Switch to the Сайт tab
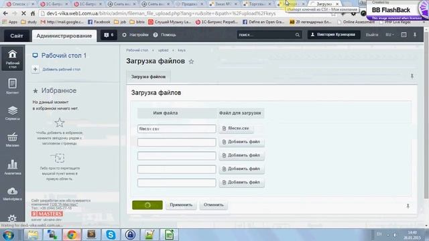This screenshot has height=241, width=429. [x=17, y=35]
